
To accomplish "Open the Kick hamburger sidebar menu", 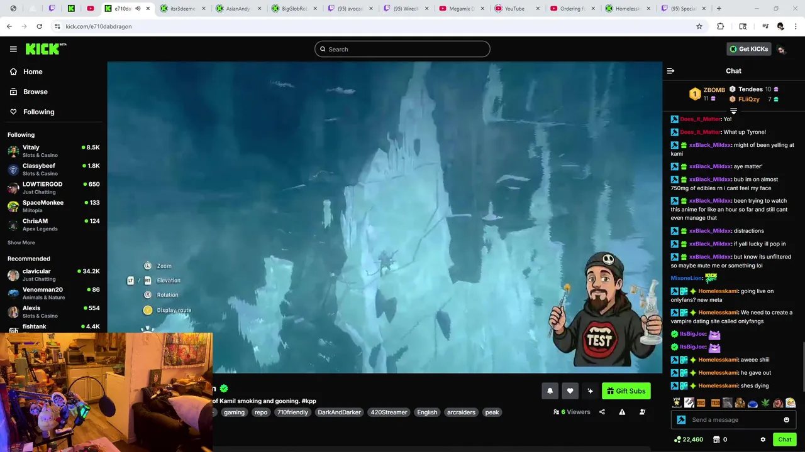I will pyautogui.click(x=13, y=49).
